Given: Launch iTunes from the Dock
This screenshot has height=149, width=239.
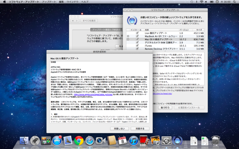Looking at the screenshot, I should pyautogui.click(x=134, y=140).
